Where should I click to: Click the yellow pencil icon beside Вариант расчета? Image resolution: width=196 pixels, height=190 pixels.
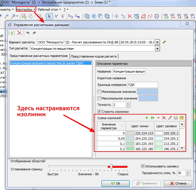click(164, 42)
